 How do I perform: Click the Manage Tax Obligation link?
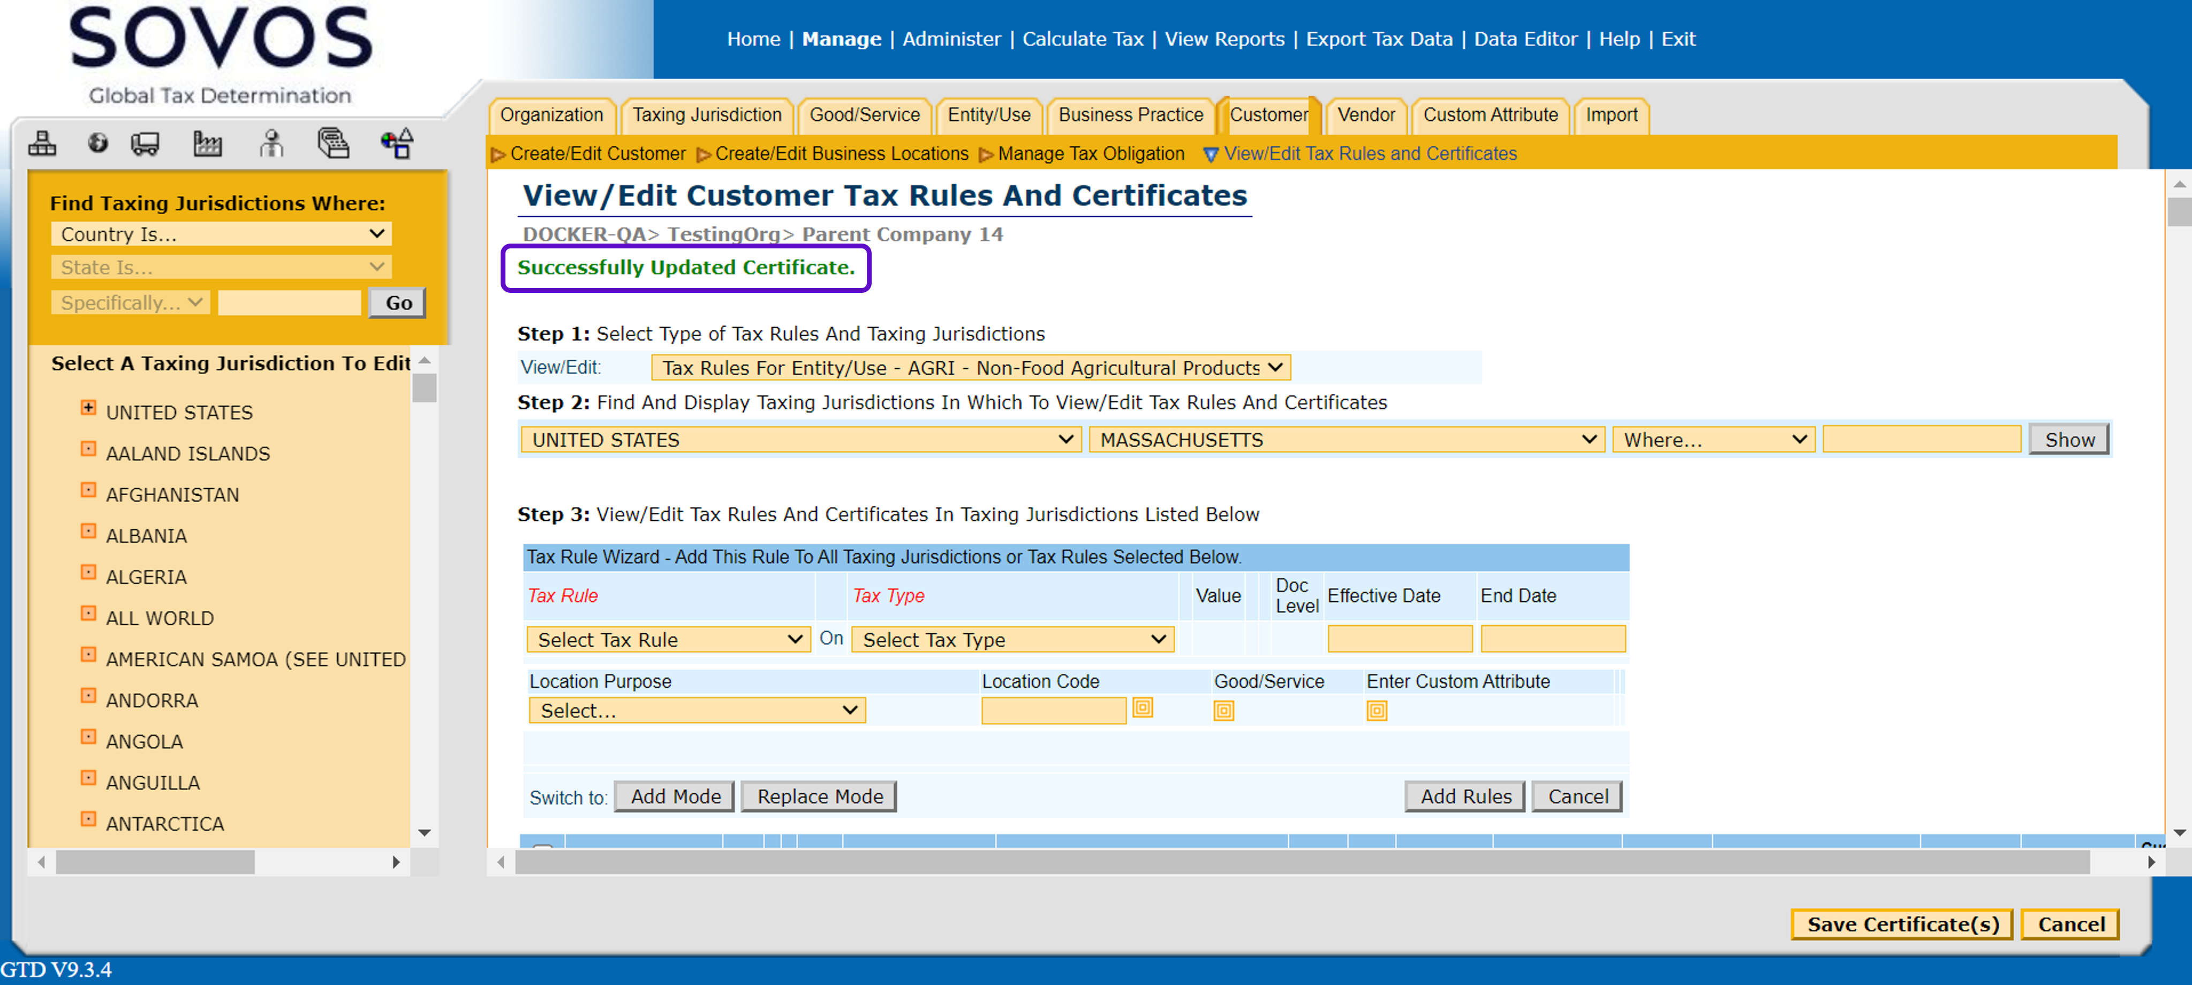tap(1090, 154)
